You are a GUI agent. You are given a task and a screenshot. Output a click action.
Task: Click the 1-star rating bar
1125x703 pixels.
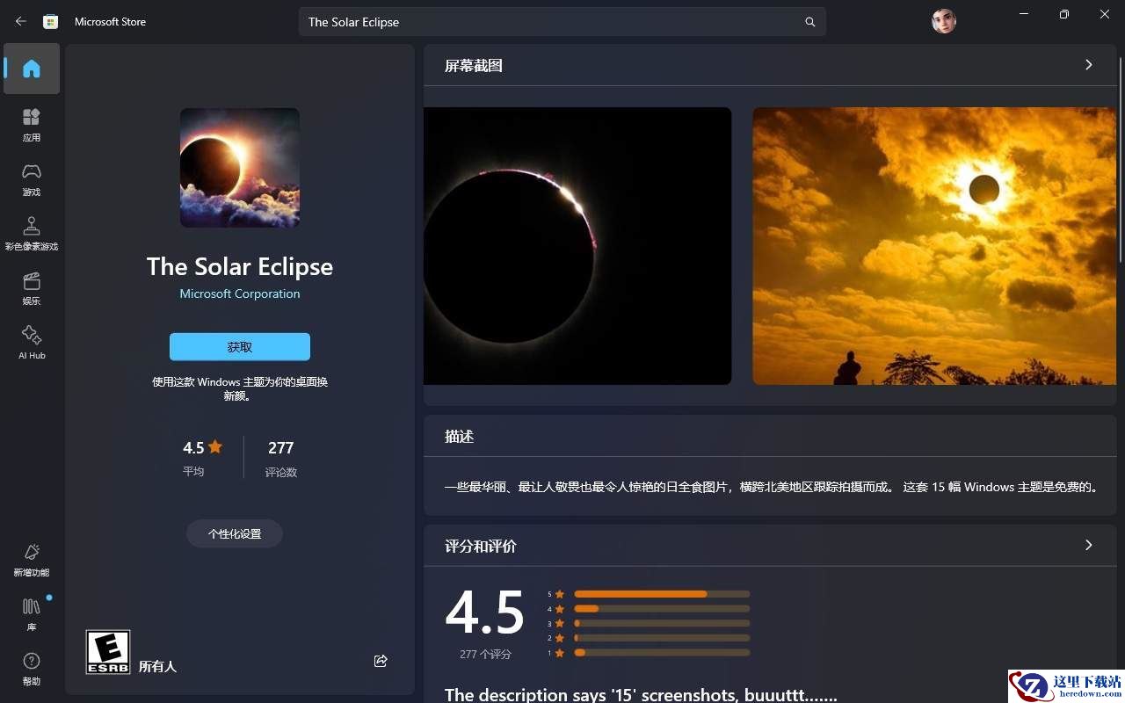662,653
